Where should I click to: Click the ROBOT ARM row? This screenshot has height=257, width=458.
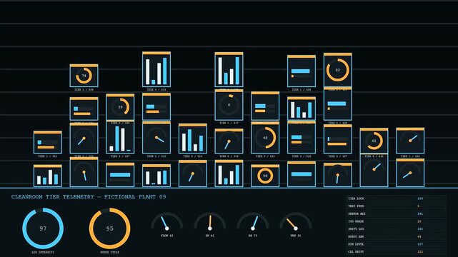pyautogui.click(x=396, y=236)
